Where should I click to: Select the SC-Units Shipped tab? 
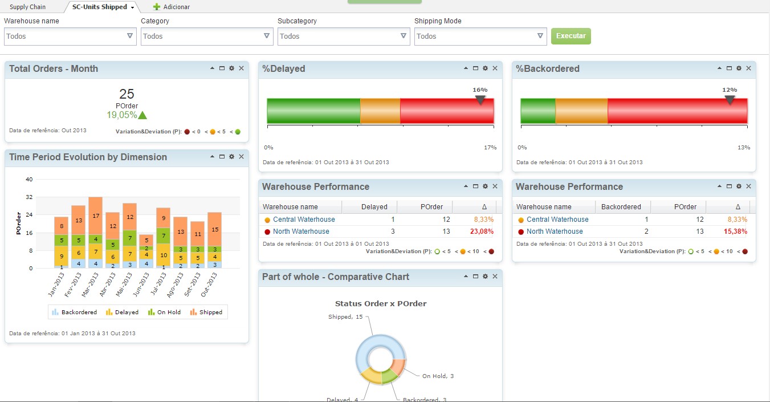tap(99, 7)
